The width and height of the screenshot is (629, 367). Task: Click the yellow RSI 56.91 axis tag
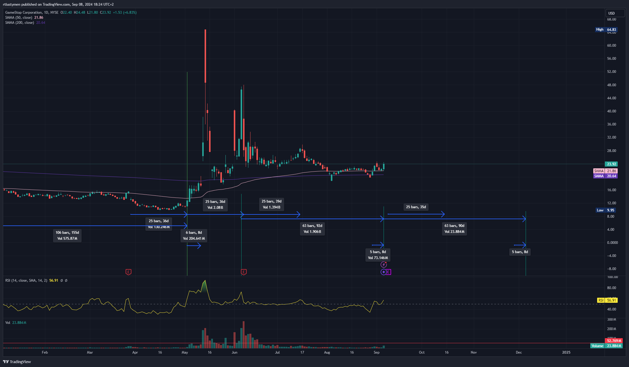tap(607, 300)
